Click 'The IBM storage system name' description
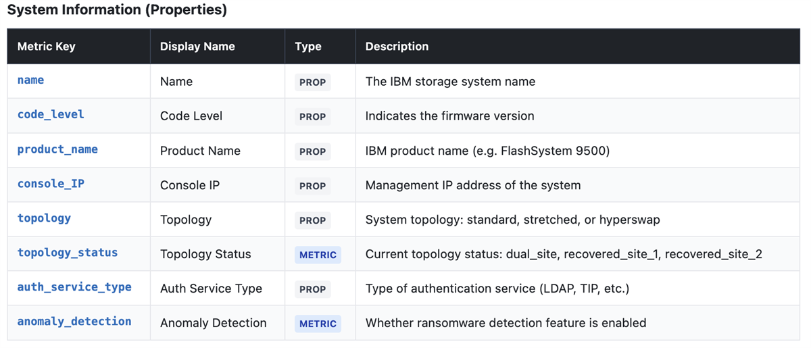Screen dimensions: 811x348 (450, 82)
